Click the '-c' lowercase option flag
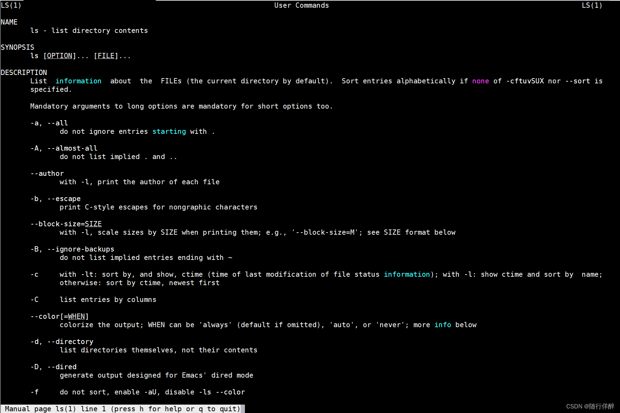The image size is (620, 413). pos(34,274)
